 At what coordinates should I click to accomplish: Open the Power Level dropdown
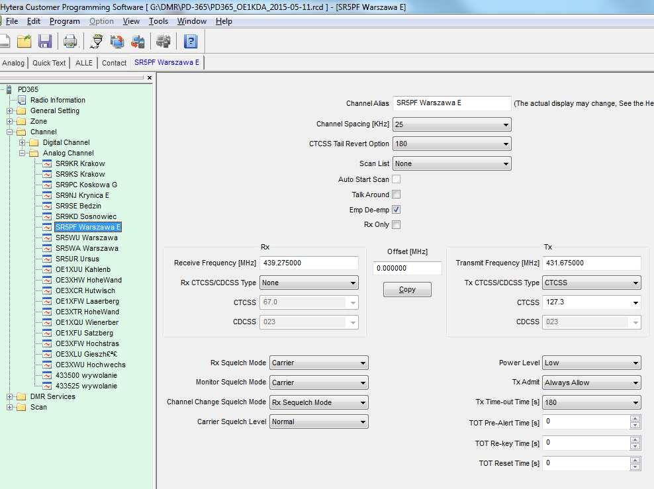[x=592, y=363]
